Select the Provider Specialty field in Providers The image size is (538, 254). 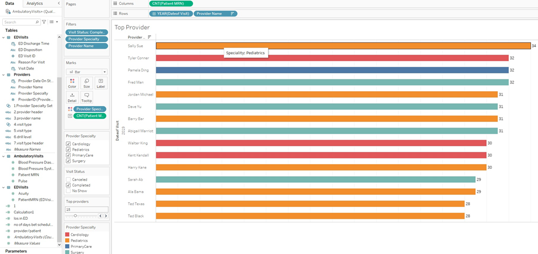point(33,93)
